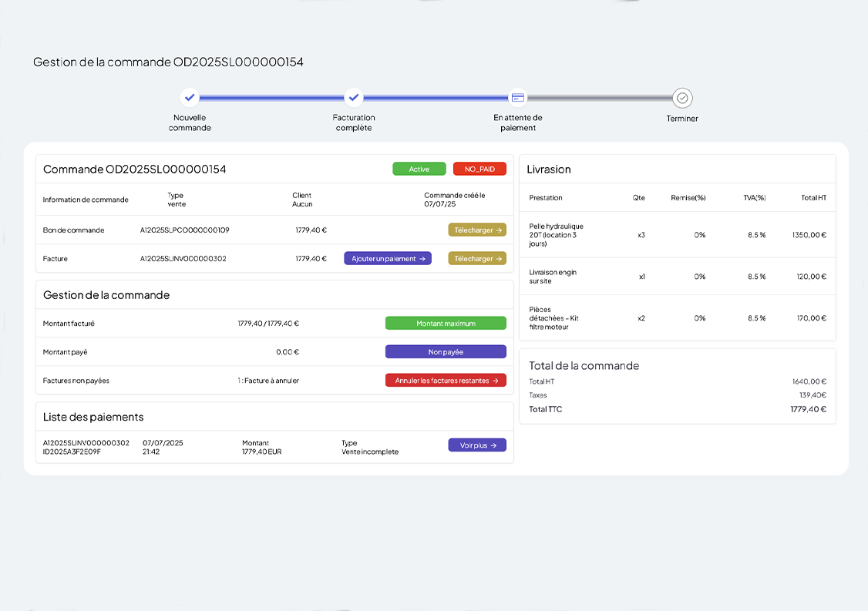Click the Non payée status button
Viewport: 868px width, 611px height.
pos(446,352)
